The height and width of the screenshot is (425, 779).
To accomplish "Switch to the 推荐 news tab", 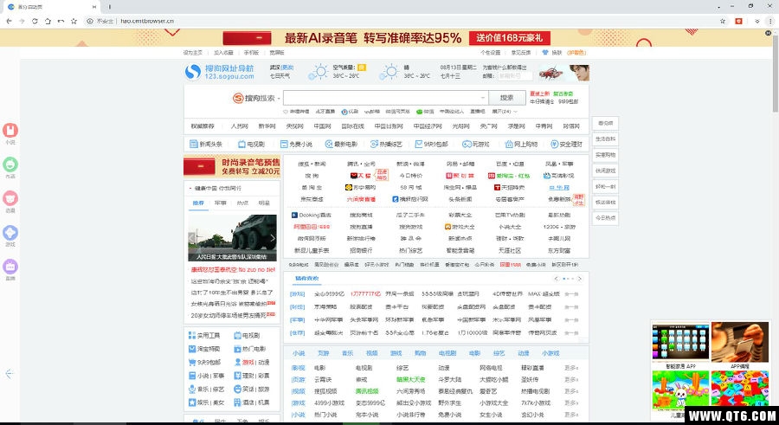I will click(x=198, y=203).
